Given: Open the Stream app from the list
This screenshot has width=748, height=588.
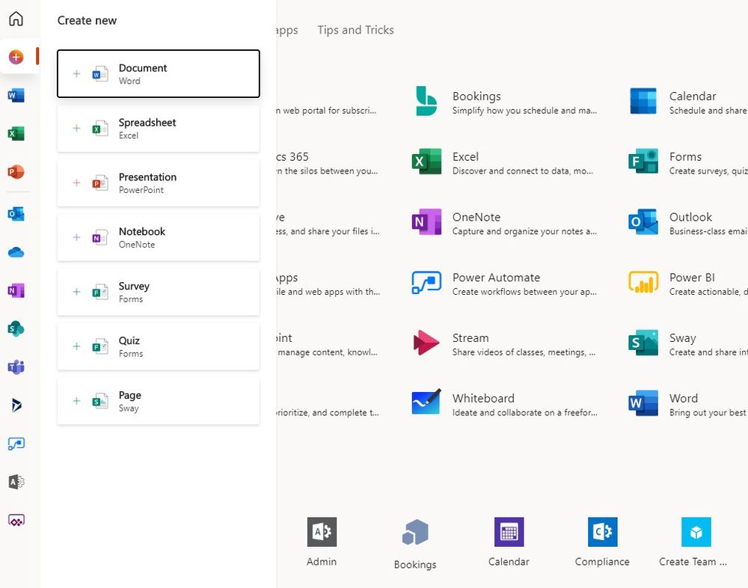Looking at the screenshot, I should [x=470, y=338].
